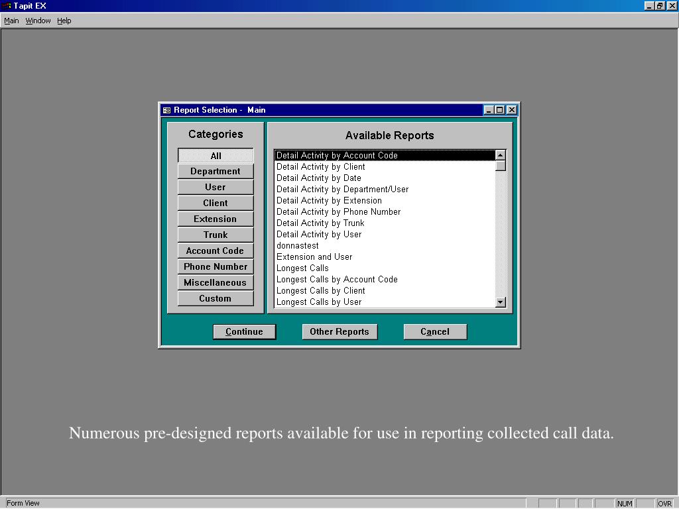The height and width of the screenshot is (509, 679).
Task: Select the Extension category
Action: coord(216,219)
